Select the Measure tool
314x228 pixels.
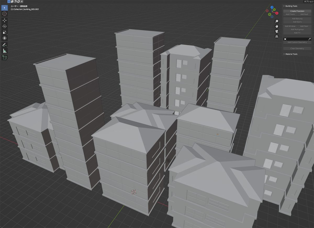(x=4, y=51)
